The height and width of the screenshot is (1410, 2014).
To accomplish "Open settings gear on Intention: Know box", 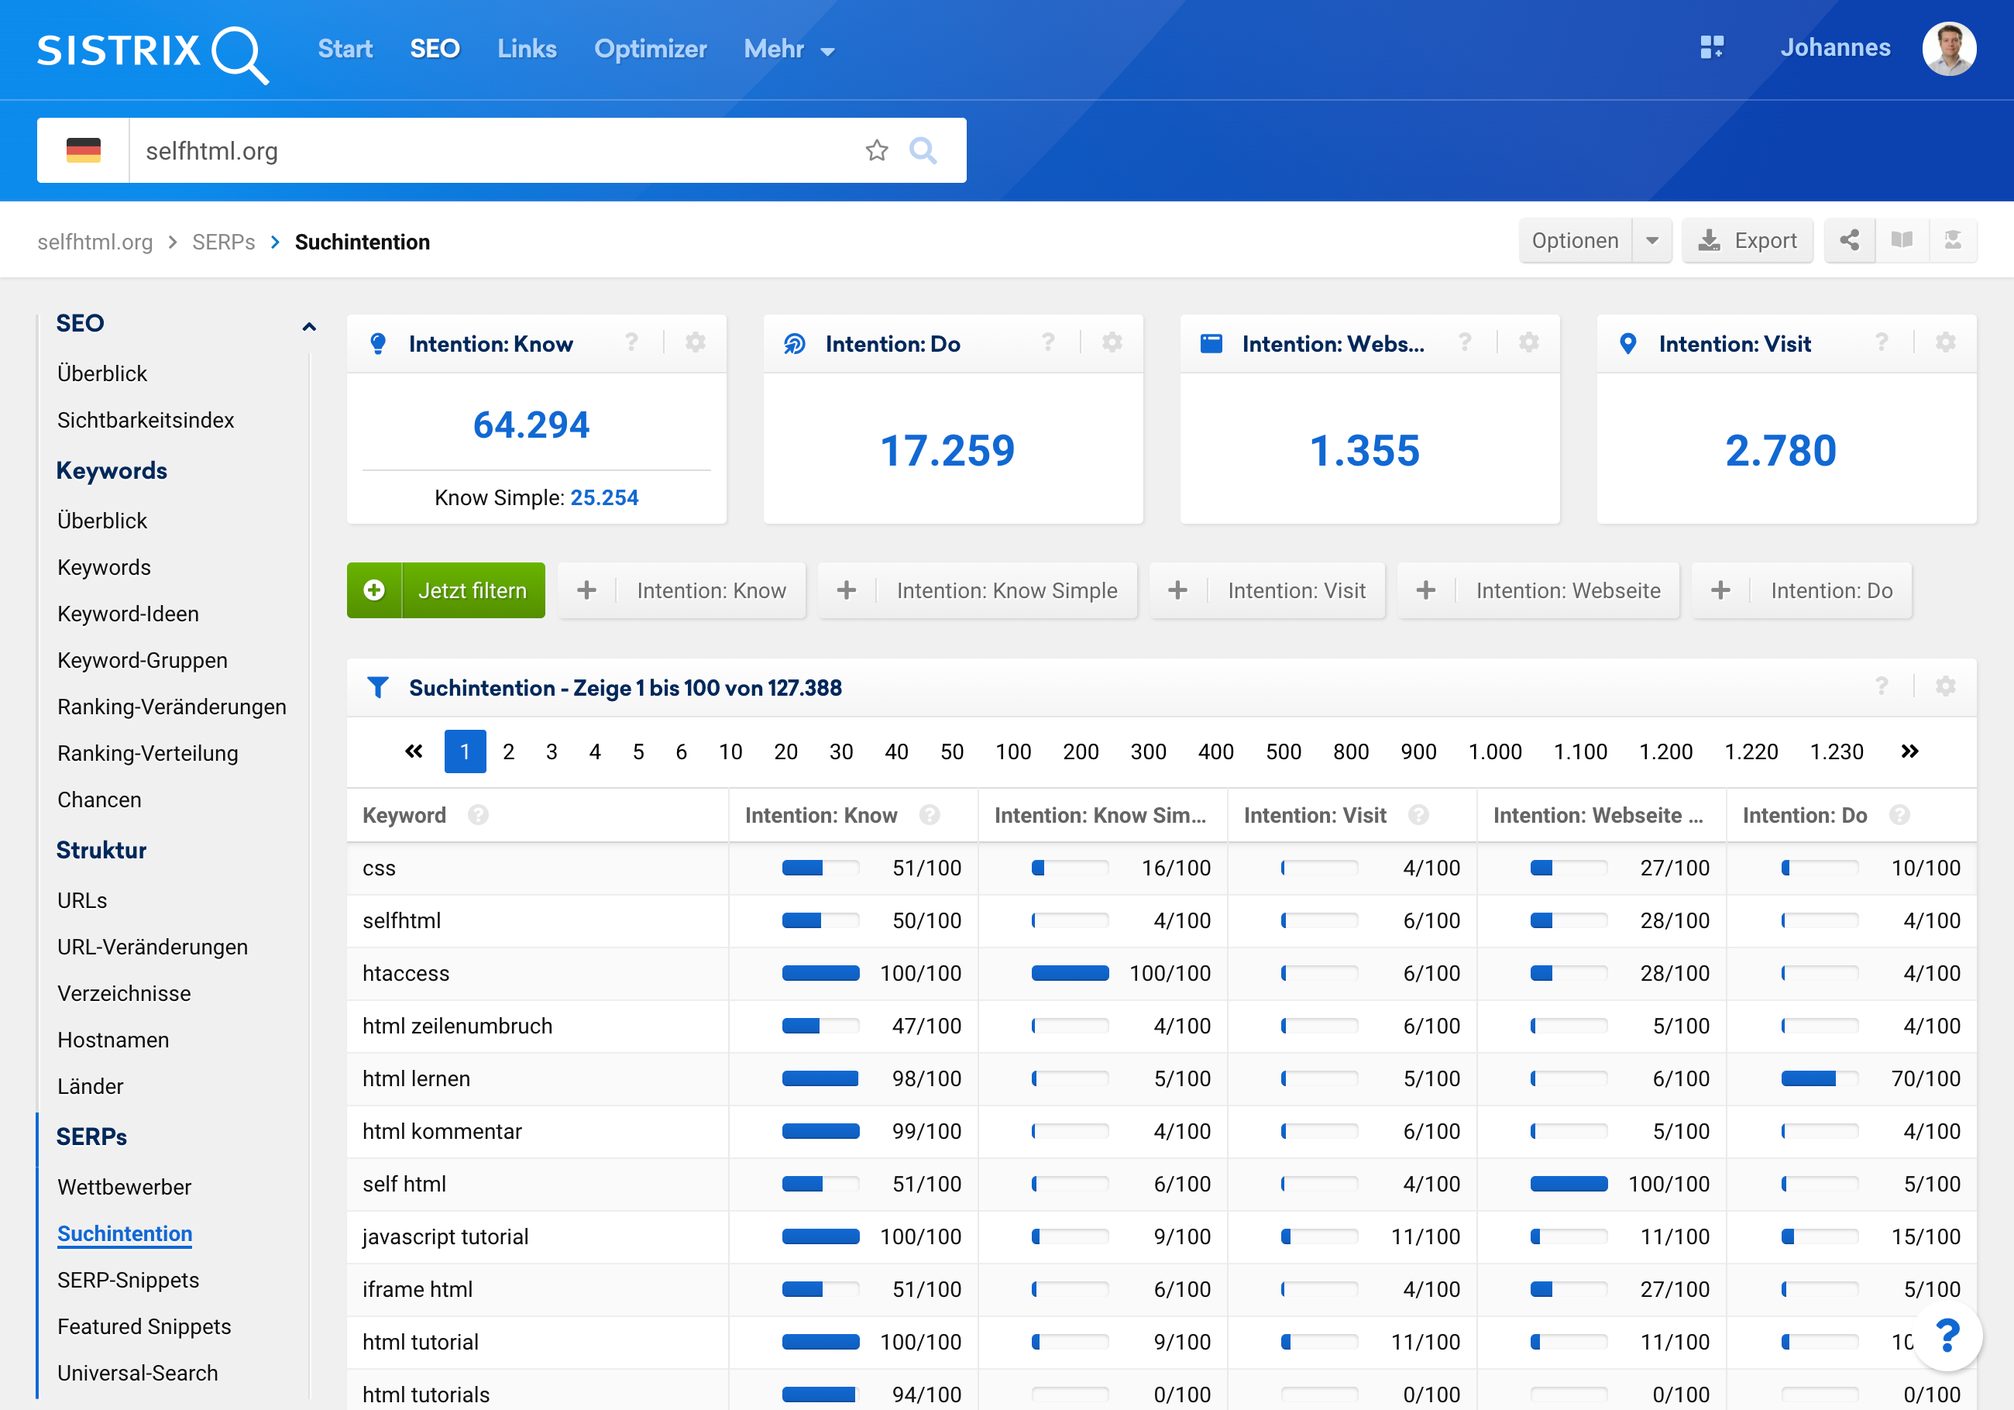I will [x=696, y=343].
